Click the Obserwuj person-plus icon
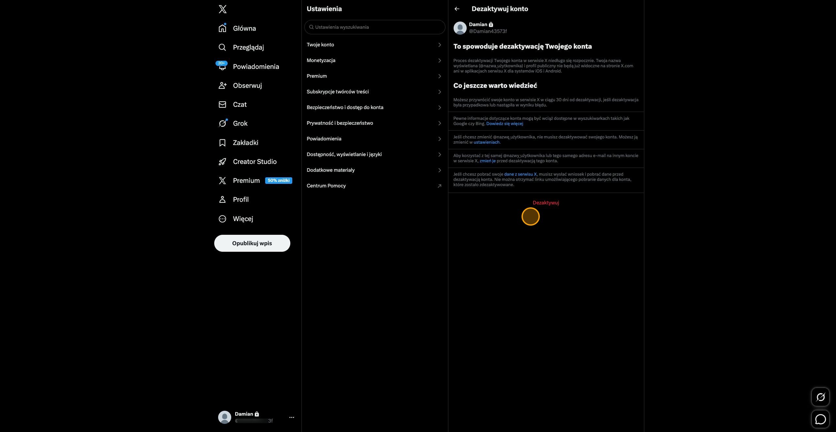Image resolution: width=836 pixels, height=432 pixels. tap(222, 86)
